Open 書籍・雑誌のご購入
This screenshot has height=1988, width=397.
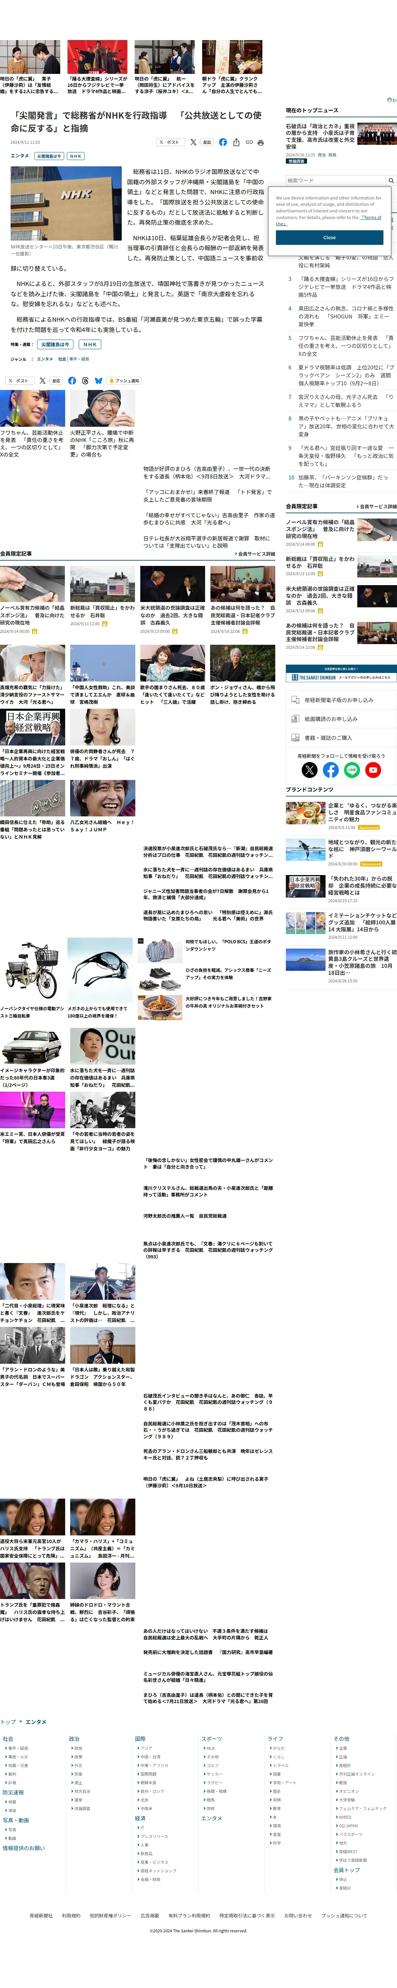(341, 738)
